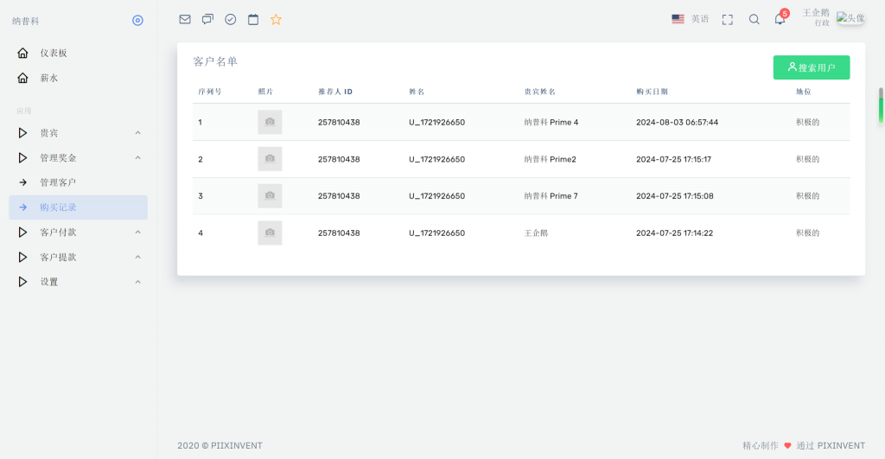Click the yellow star bookmark icon
The height and width of the screenshot is (459, 885).
point(277,19)
